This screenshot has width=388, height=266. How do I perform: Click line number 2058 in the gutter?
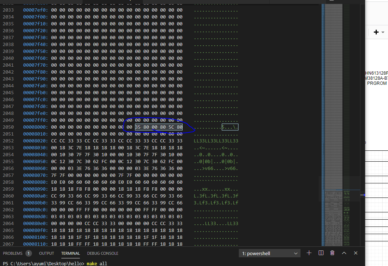8,182
